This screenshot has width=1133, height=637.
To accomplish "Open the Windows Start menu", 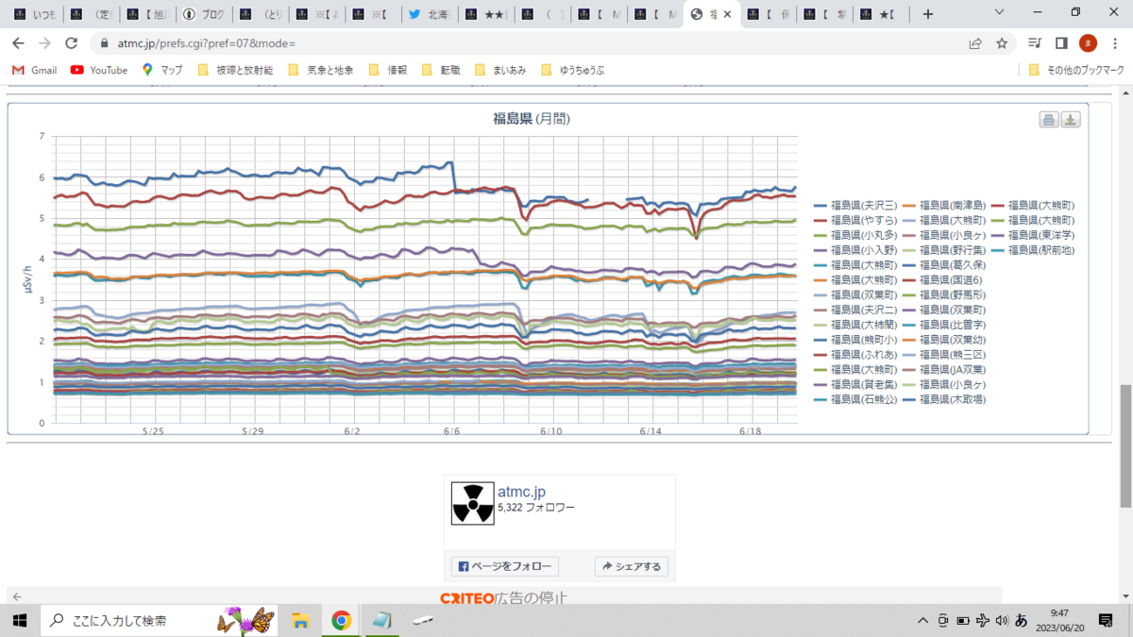I will tap(19, 620).
